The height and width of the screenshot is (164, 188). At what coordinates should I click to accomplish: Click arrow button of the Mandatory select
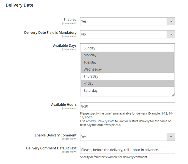[171, 34]
